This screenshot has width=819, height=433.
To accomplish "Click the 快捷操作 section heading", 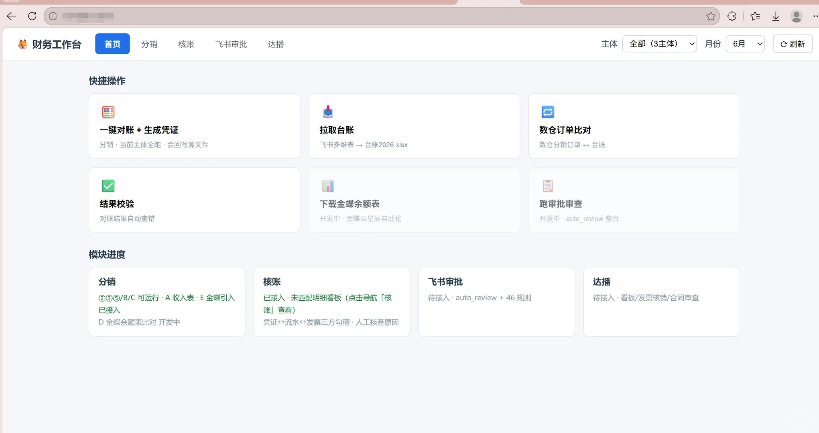I will click(x=107, y=81).
